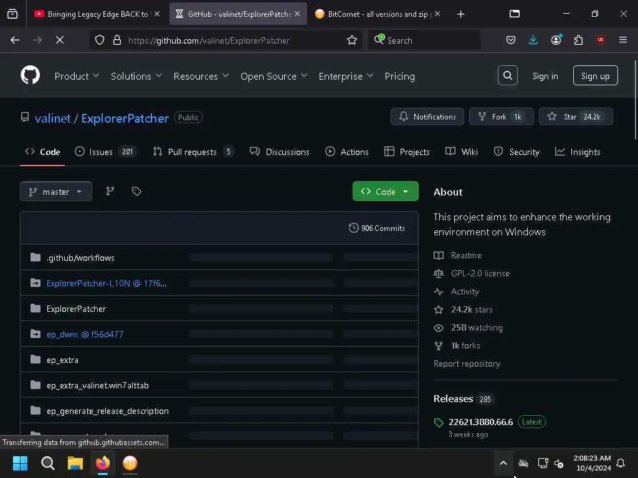The height and width of the screenshot is (478, 638).
Task: Open the .github/workflows folder
Action: click(x=80, y=258)
